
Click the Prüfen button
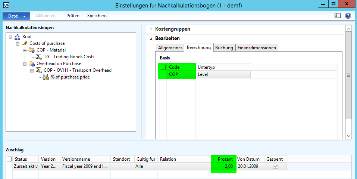point(73,16)
